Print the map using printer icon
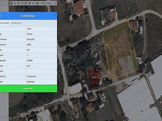The width and height of the screenshot is (162, 121). 37,3
